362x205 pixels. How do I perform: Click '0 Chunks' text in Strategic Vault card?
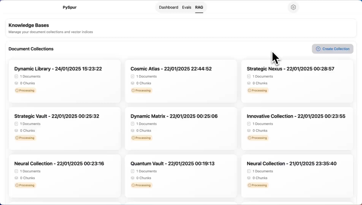click(x=27, y=131)
